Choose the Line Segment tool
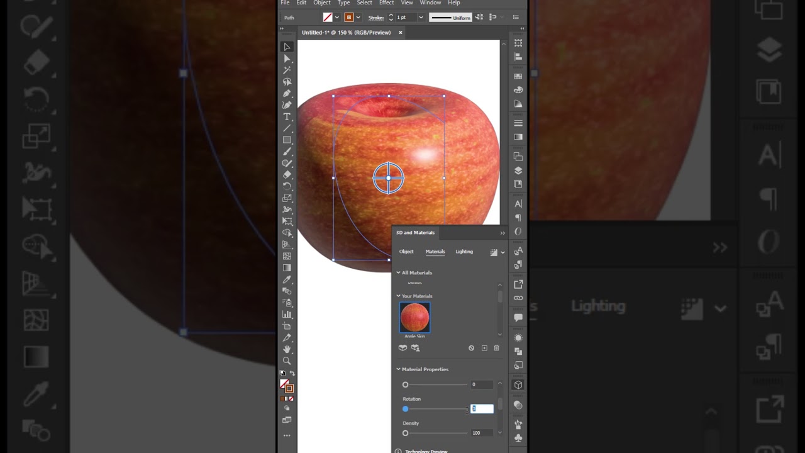This screenshot has height=453, width=805. (x=287, y=128)
